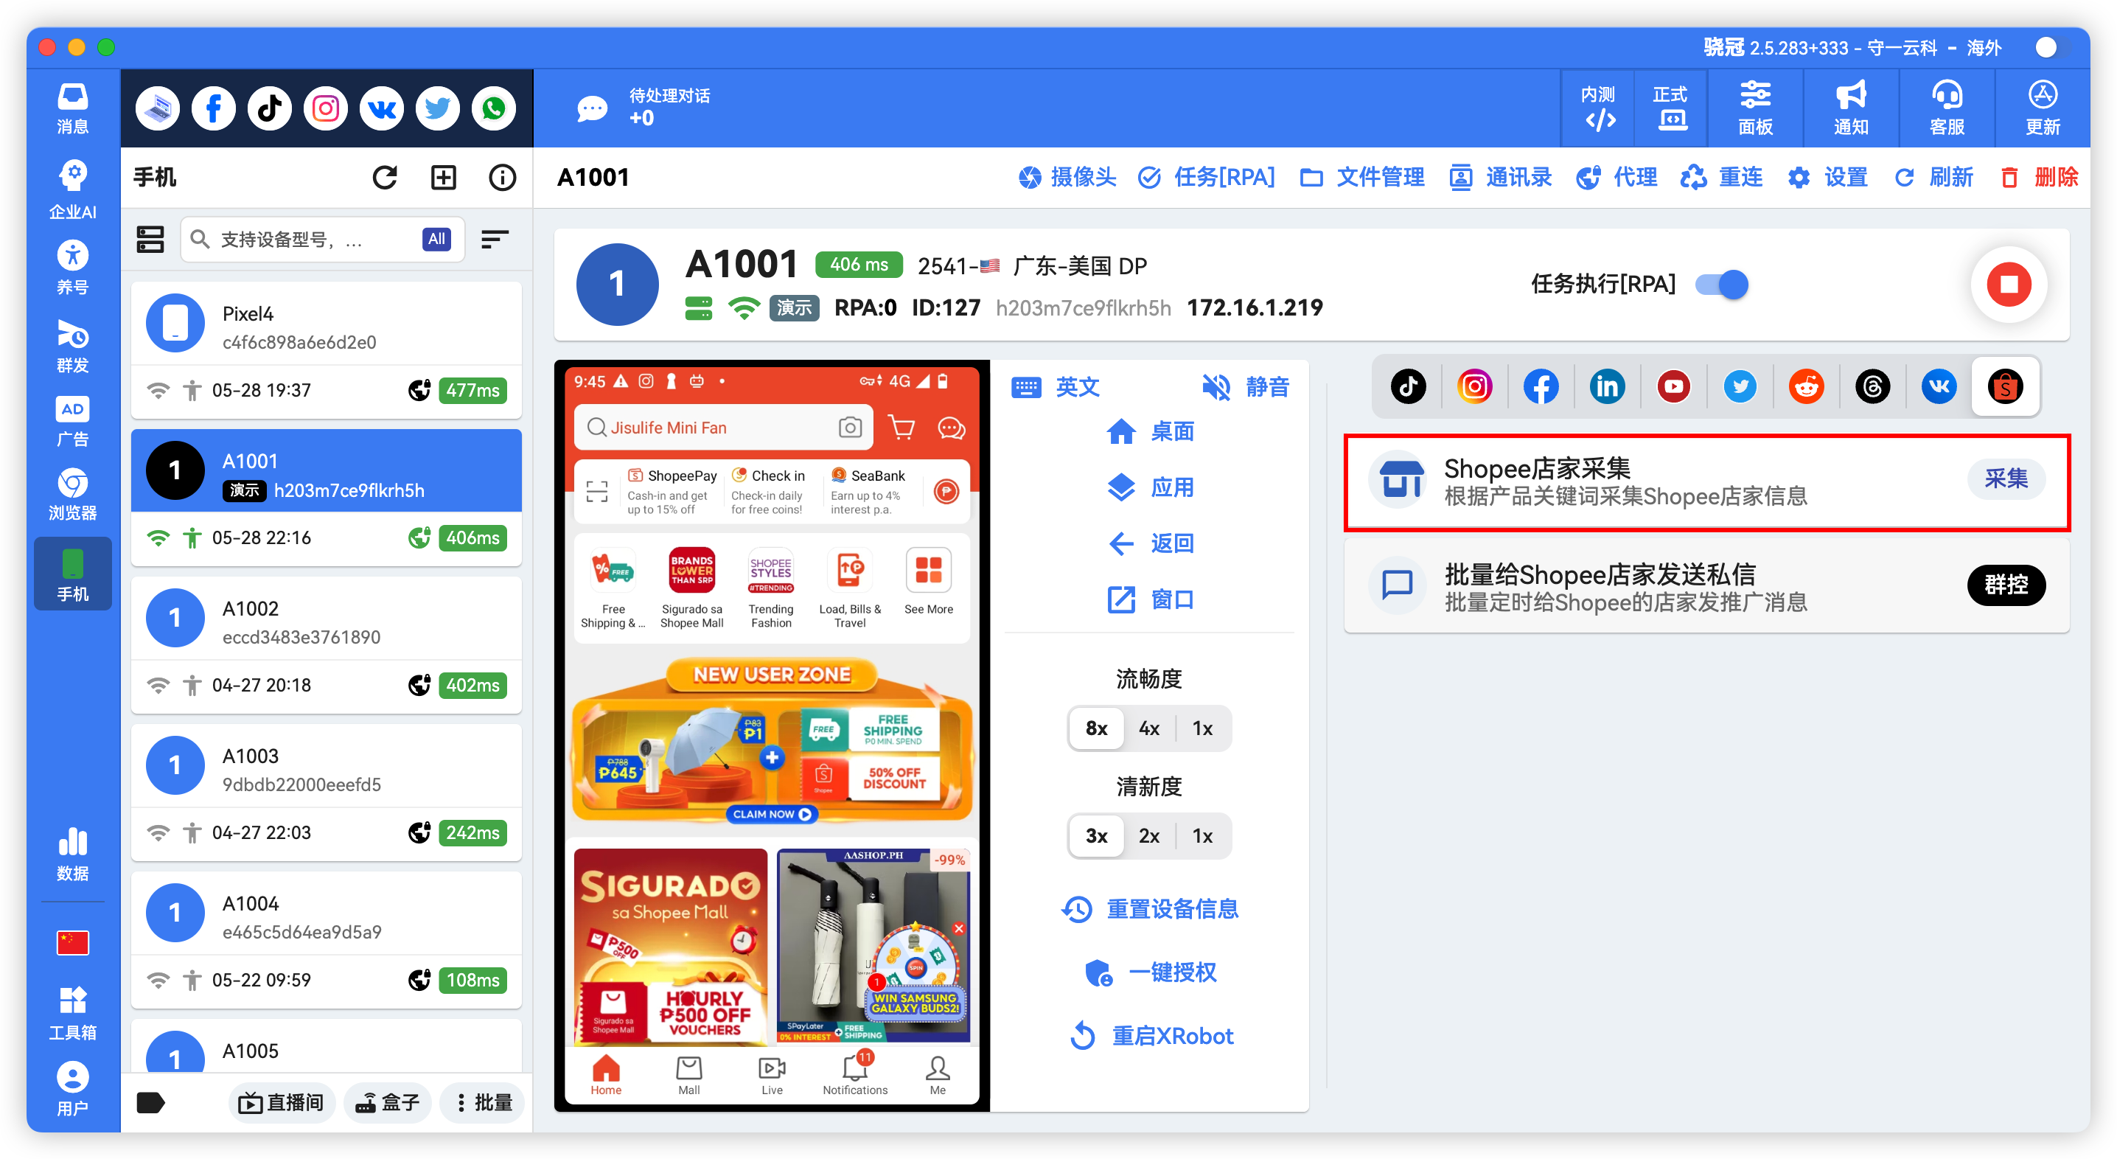
Task: Click 重置设备信息
Action: [x=1150, y=909]
